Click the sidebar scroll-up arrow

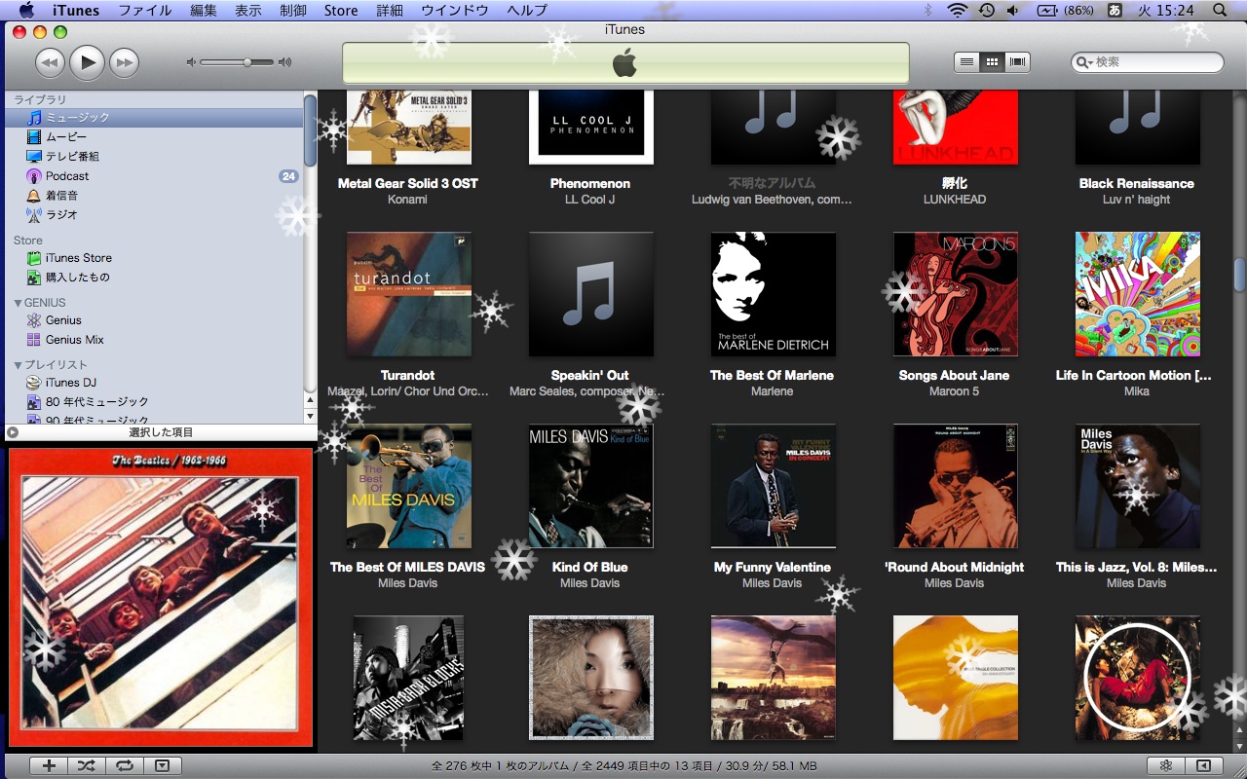click(x=311, y=400)
